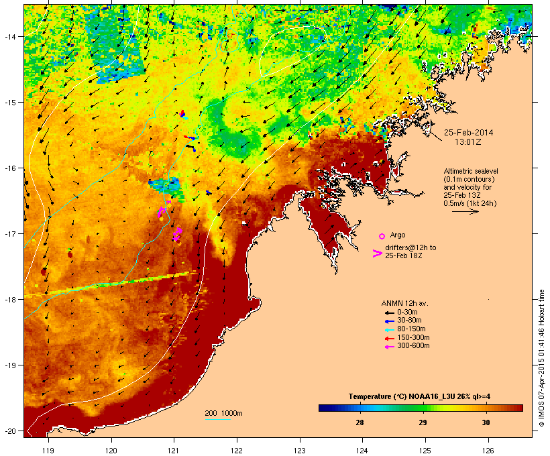
Task: Click the 126 longitude axis label
Action: (488, 451)
